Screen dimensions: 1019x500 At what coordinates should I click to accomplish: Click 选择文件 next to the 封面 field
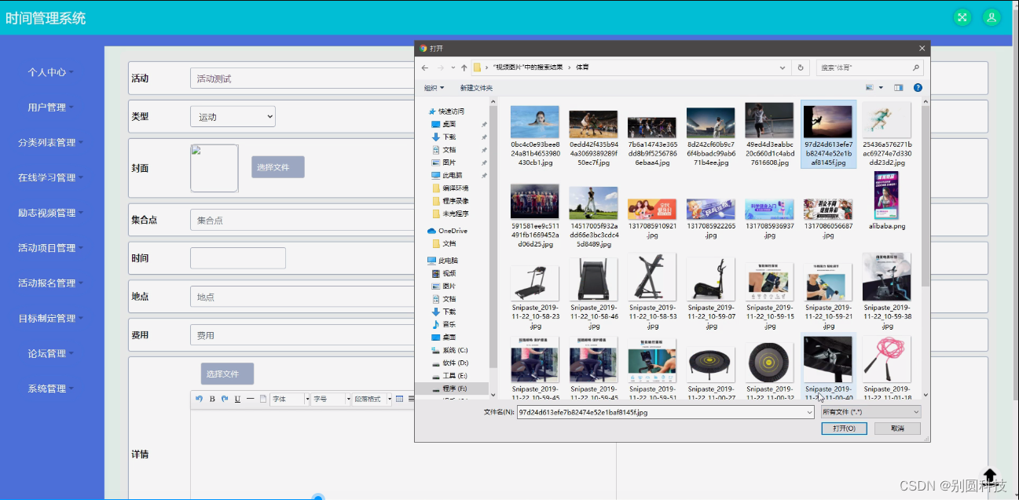277,166
